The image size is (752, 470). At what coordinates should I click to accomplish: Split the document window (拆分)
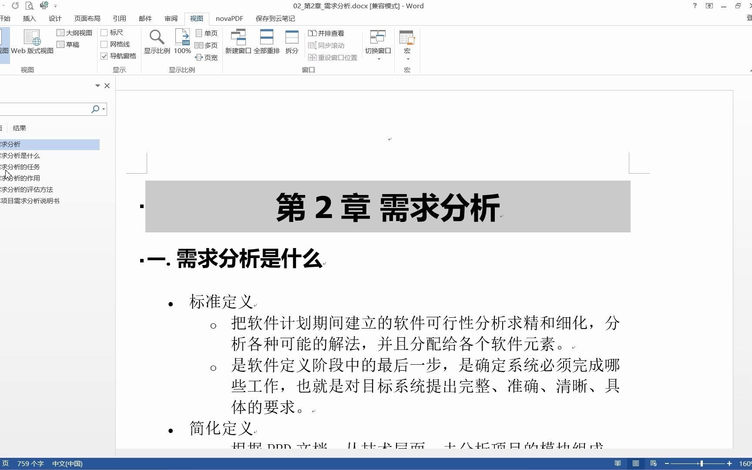click(x=292, y=42)
